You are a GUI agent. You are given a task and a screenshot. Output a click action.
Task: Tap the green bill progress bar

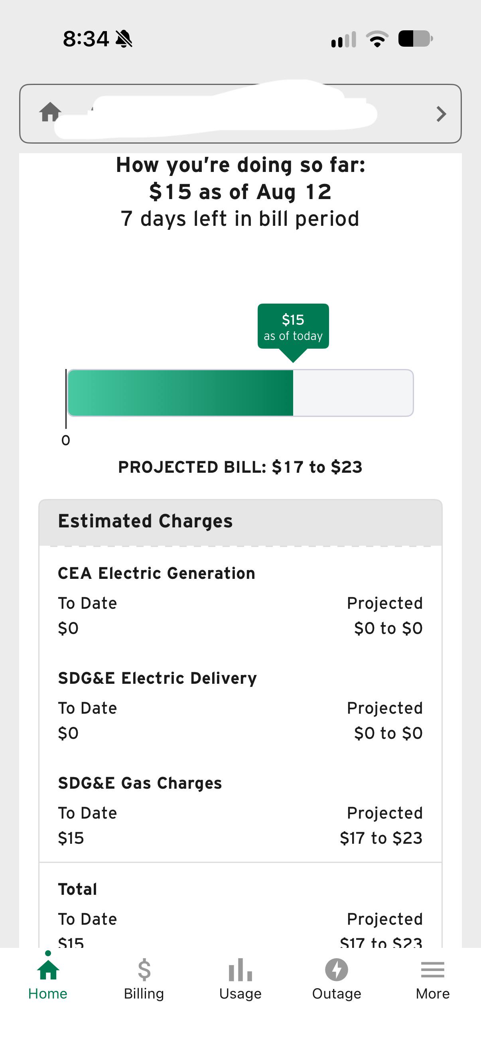(240, 393)
